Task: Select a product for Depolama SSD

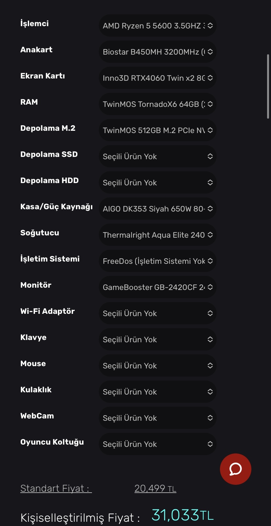Action: click(x=157, y=157)
